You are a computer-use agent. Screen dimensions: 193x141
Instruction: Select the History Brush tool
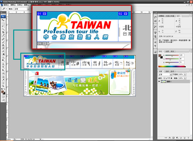pos(3,48)
